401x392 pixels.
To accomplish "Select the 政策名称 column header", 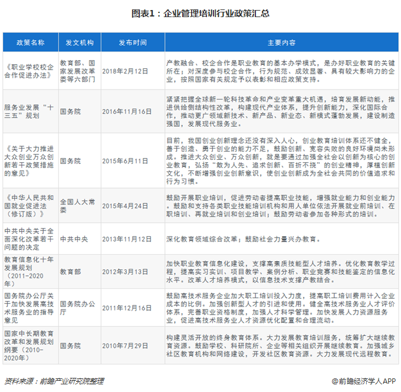I will 30,43.
